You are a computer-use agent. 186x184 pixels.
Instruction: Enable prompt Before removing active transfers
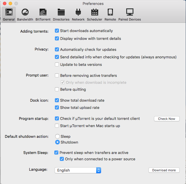[x=57, y=75]
